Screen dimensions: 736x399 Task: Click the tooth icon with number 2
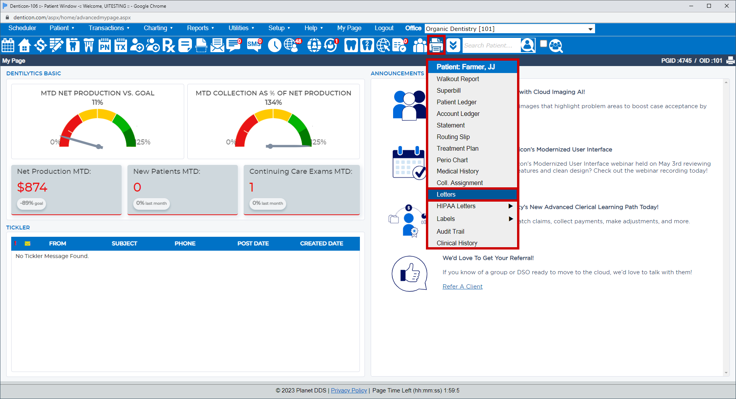point(367,46)
